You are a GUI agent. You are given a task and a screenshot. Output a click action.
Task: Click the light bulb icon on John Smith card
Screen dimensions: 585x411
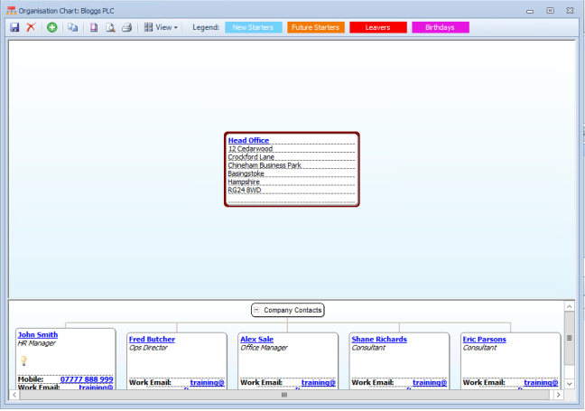click(x=24, y=360)
